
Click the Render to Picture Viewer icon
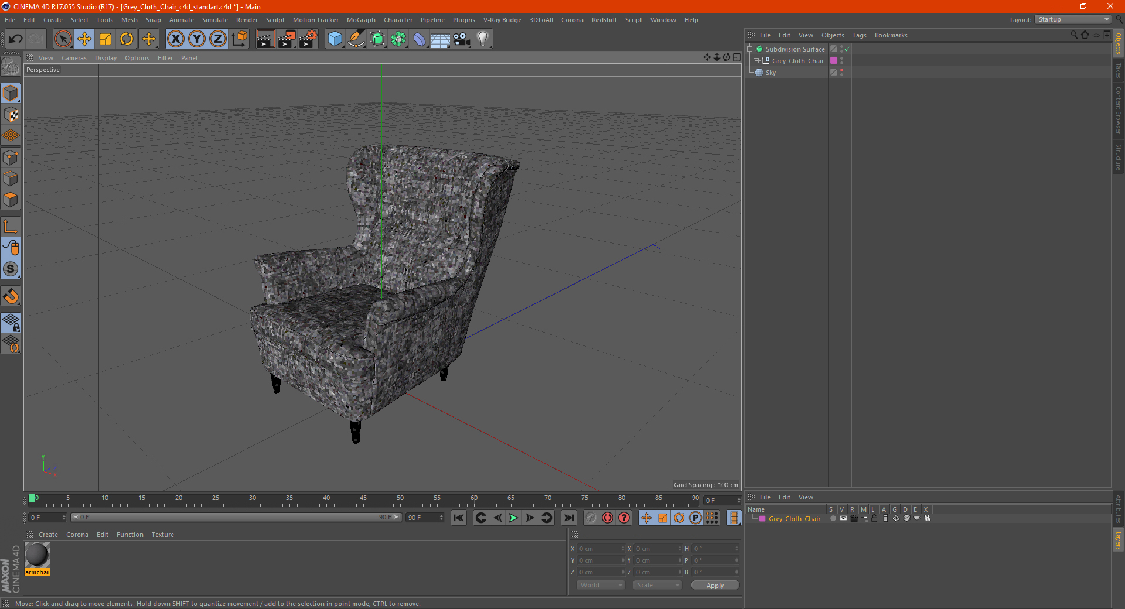pyautogui.click(x=287, y=39)
